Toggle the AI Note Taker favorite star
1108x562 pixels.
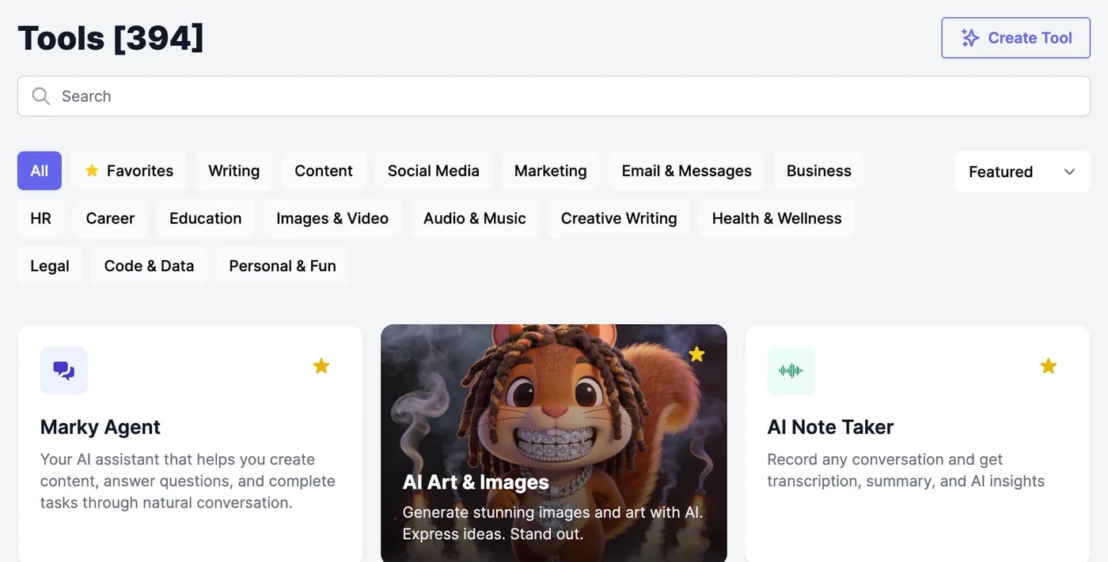pos(1048,366)
